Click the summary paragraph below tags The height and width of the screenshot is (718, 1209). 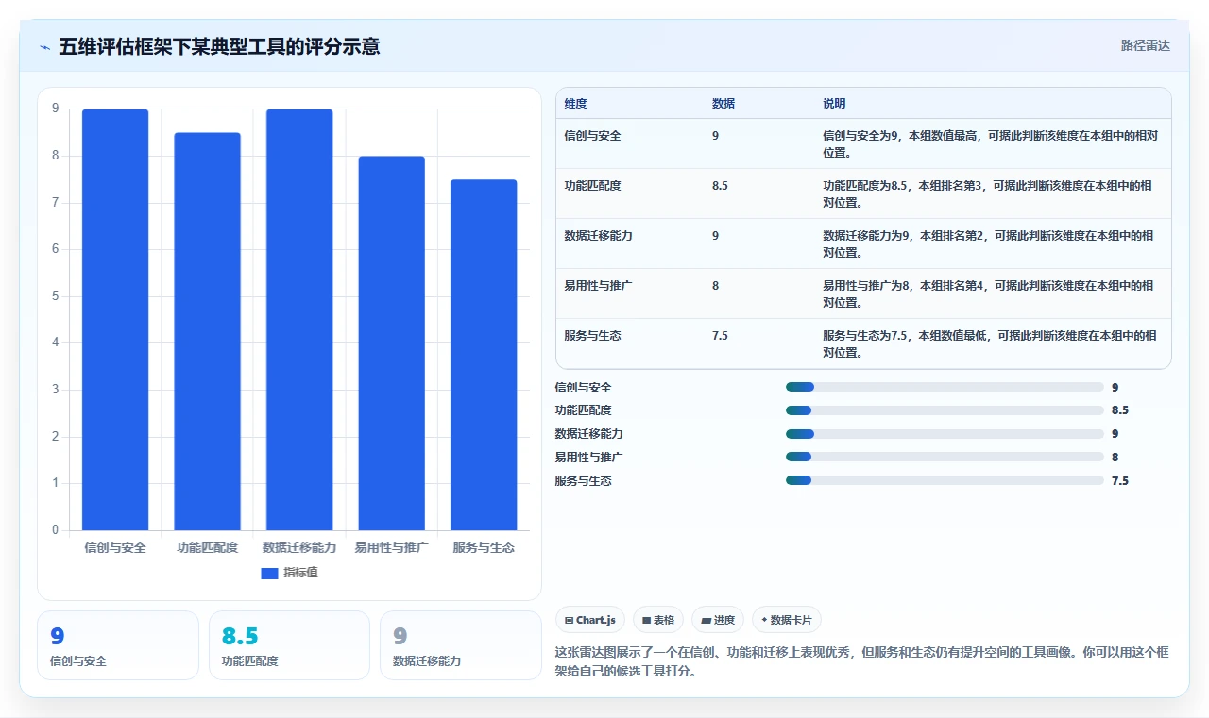coord(861,662)
